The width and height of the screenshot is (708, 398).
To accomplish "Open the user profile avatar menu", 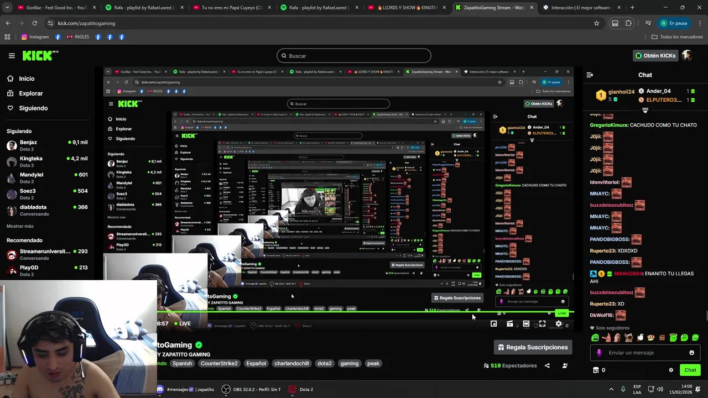I will coord(686,55).
